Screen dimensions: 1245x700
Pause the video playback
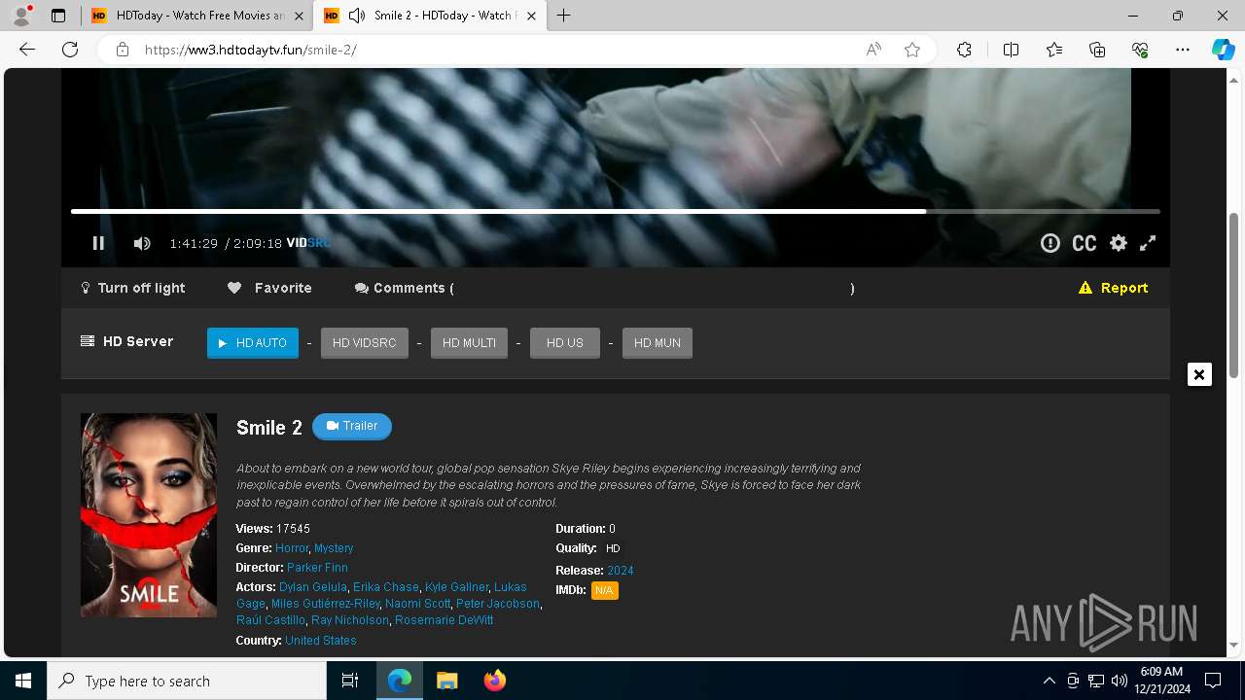(x=98, y=243)
